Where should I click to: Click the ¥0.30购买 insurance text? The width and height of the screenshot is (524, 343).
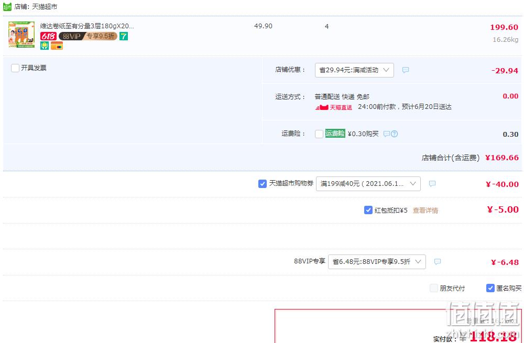tap(363, 134)
